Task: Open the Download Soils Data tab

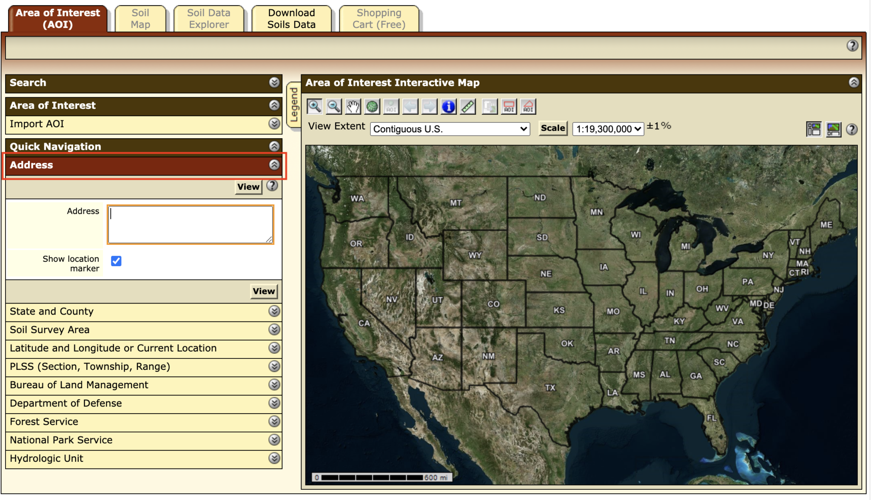Action: pos(291,18)
